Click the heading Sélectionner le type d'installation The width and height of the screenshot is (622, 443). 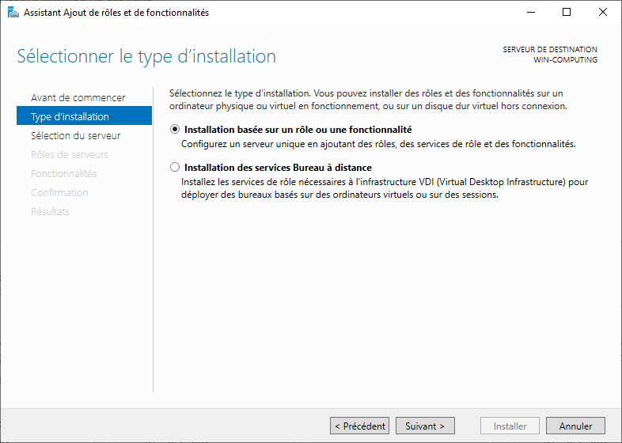(x=146, y=57)
